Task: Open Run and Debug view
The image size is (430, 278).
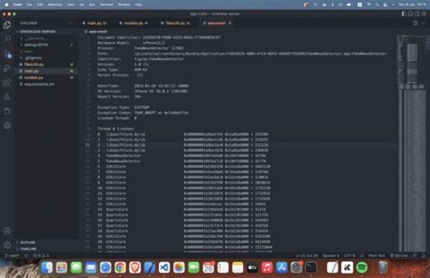Action: coord(7,68)
